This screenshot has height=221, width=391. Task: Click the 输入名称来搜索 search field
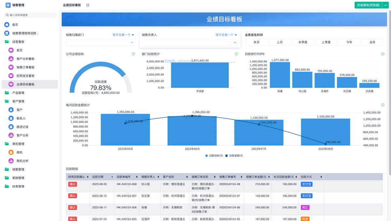(x=31, y=15)
